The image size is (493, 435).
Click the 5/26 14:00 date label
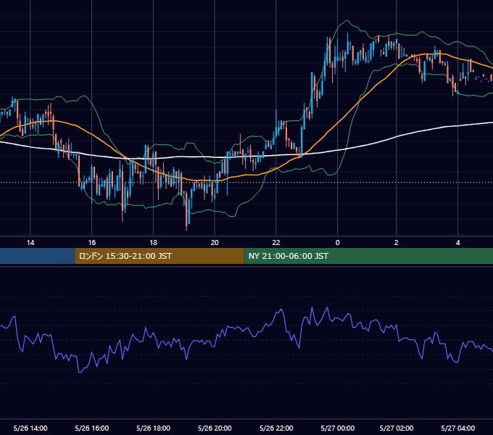pos(30,428)
